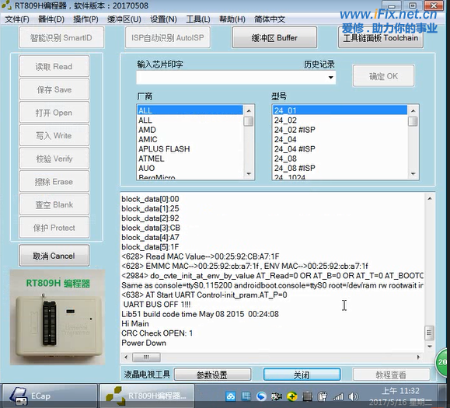
Task: Cancel the operation with 取消 Cancel
Action: (54, 256)
